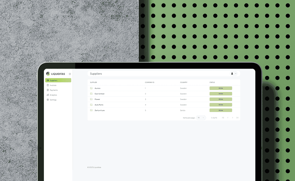This screenshot has width=295, height=181.
Task: Go to the previous page arrow
Action: coord(228,118)
